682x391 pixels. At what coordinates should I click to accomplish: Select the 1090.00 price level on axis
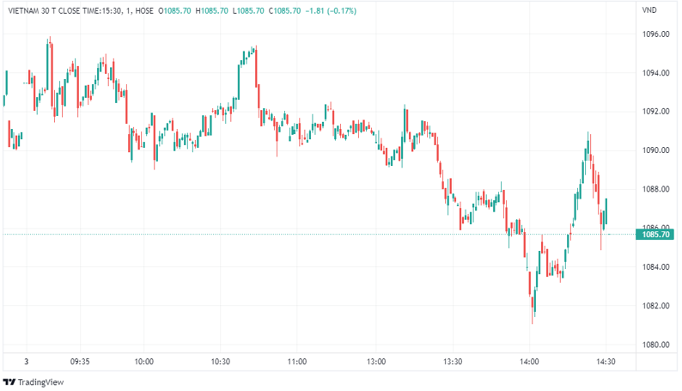point(655,150)
